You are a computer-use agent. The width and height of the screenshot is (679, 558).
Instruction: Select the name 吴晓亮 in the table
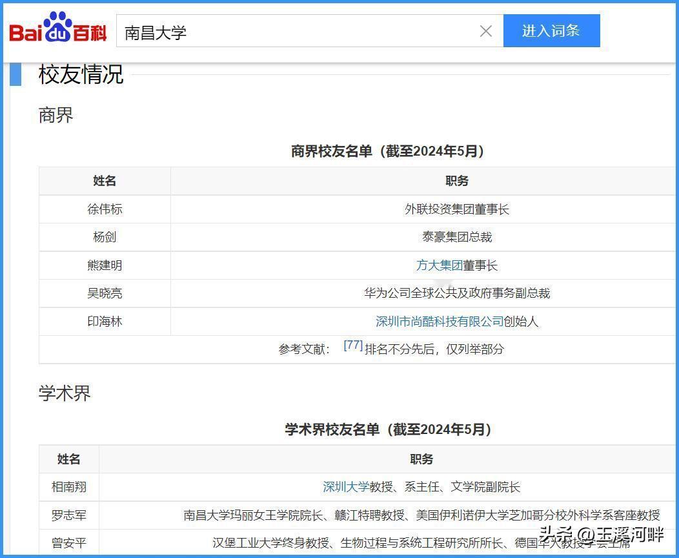pos(105,293)
